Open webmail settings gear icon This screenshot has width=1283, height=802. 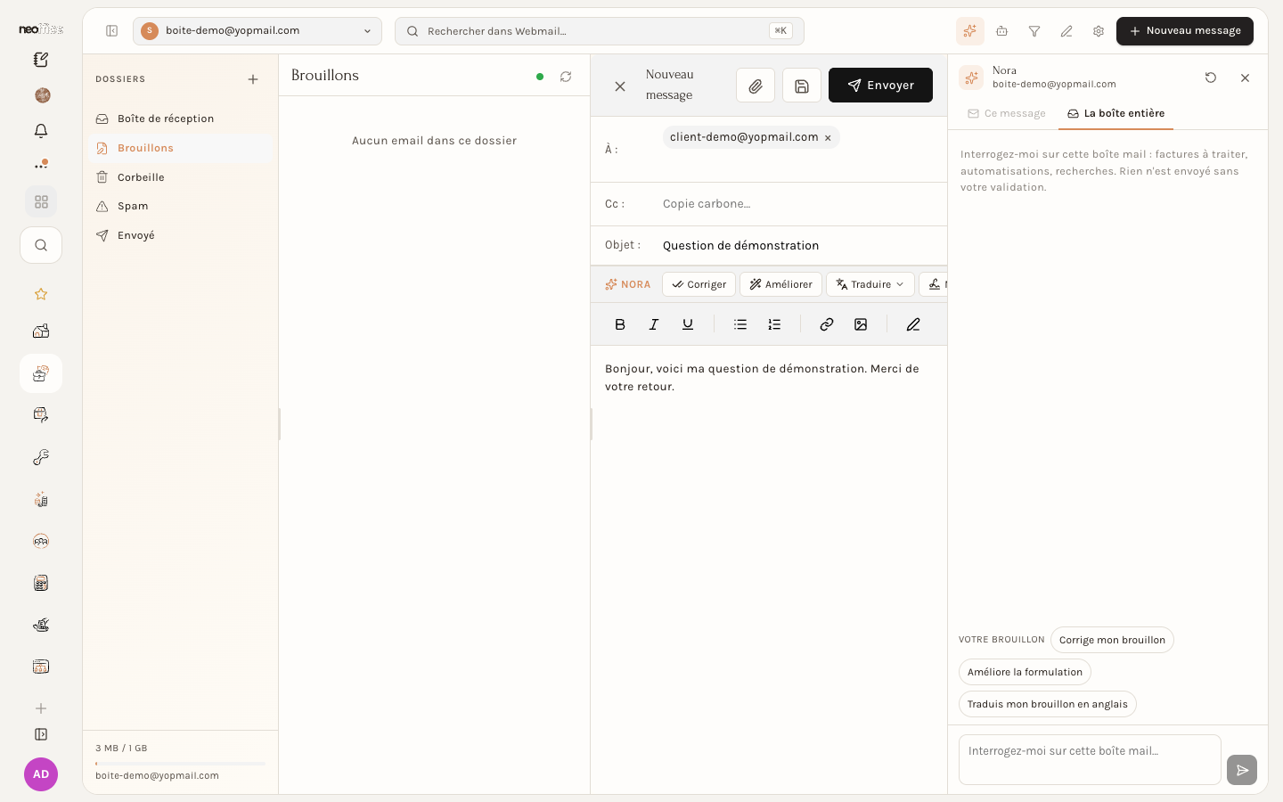pyautogui.click(x=1099, y=31)
